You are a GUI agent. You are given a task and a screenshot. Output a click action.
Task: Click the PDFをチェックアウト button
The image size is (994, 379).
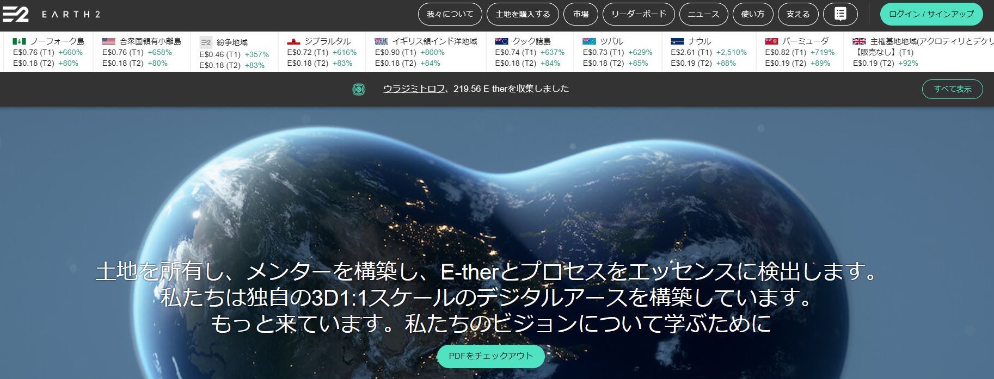coord(490,356)
